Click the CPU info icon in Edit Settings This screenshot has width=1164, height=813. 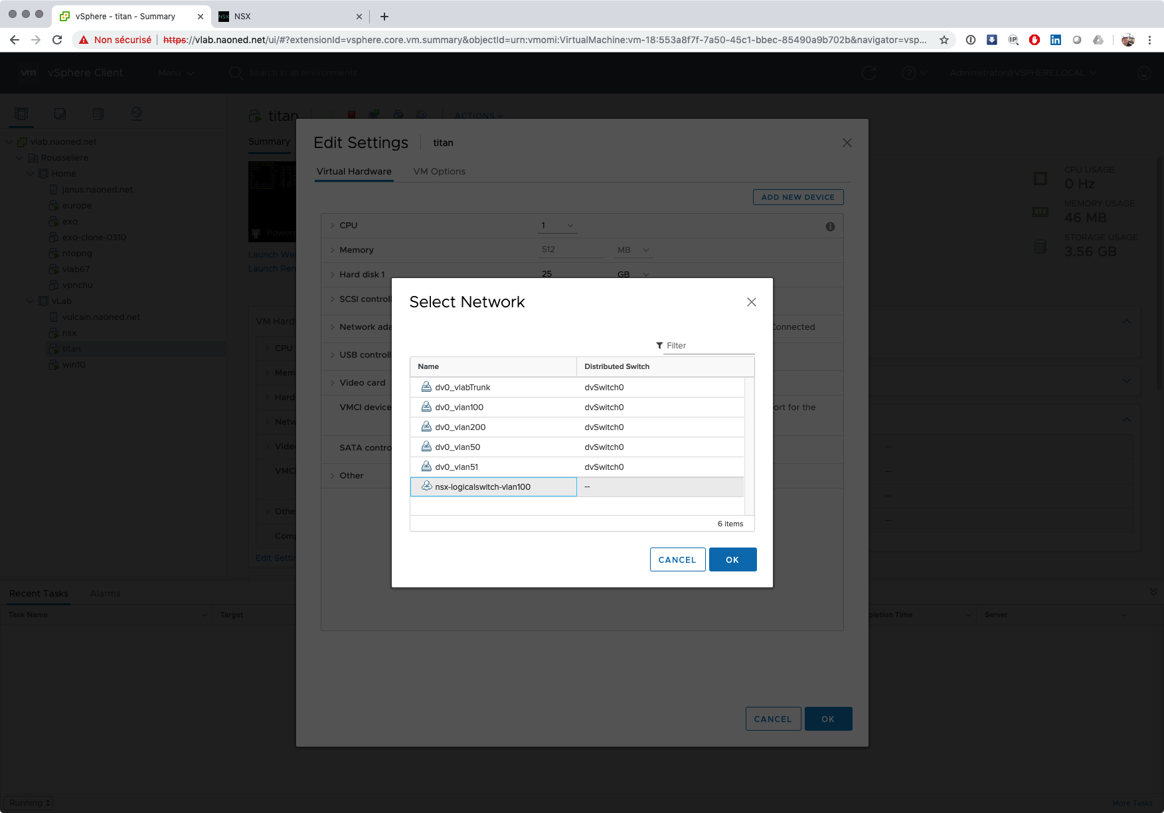[830, 226]
